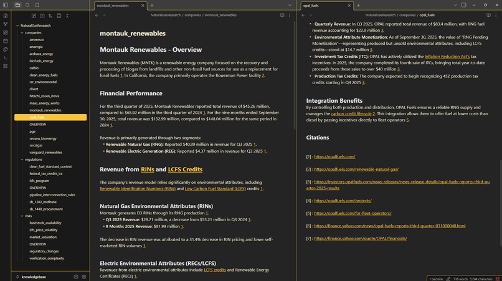The image size is (502, 281).
Task: Click the opal_fuels pane scrollbar
Action: pos(500,202)
